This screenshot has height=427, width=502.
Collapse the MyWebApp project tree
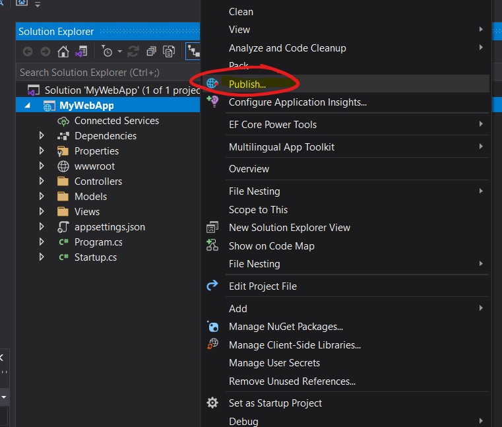(28, 106)
